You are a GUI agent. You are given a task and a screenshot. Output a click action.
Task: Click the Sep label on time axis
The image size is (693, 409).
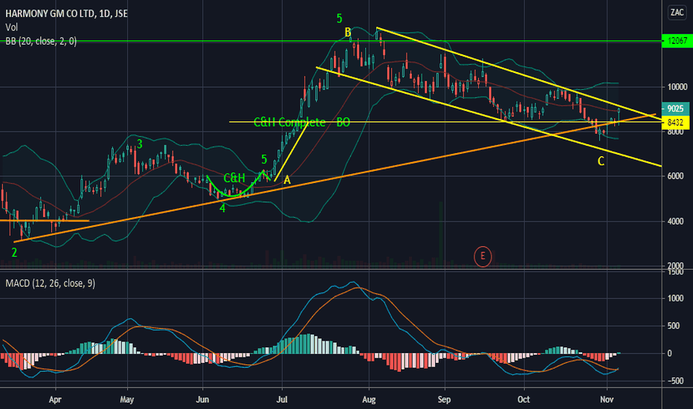click(x=444, y=400)
